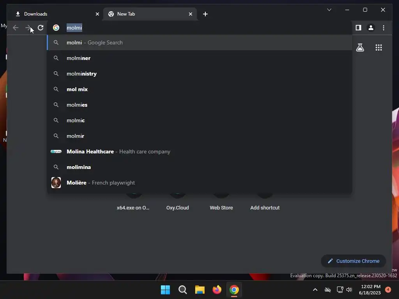Screen dimensions: 399x299
Task: Switch to the Downloads tab
Action: (x=55, y=14)
